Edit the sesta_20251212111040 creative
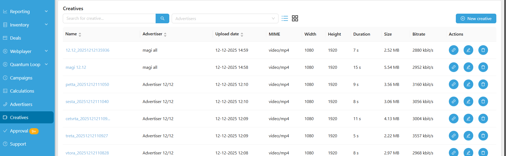506x156 pixels. click(468, 101)
